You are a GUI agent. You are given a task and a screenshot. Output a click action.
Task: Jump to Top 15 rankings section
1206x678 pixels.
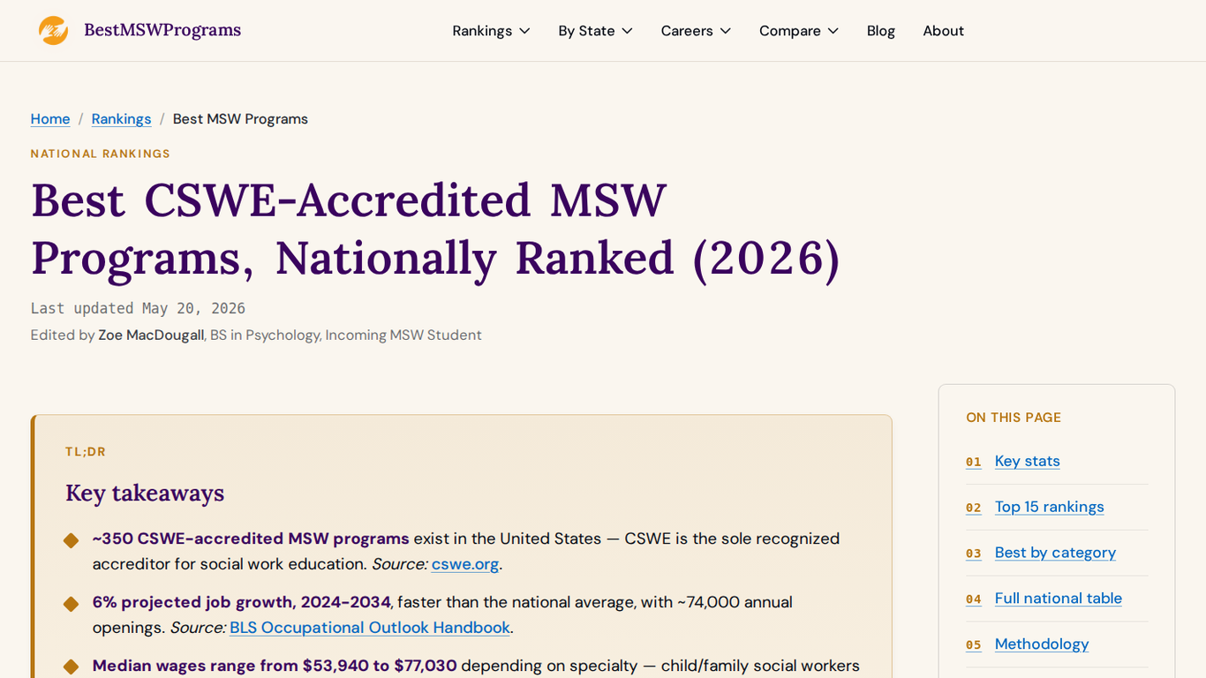1050,507
